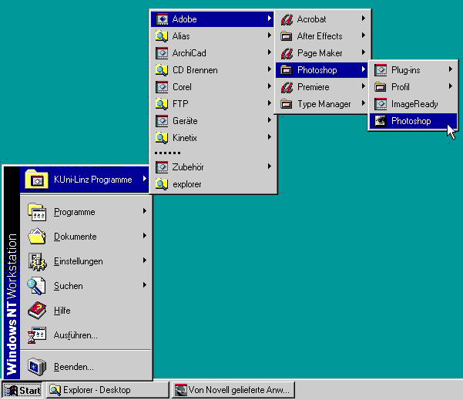This screenshot has width=463, height=400.
Task: Click the After Effects folder icon
Action: pyautogui.click(x=287, y=36)
